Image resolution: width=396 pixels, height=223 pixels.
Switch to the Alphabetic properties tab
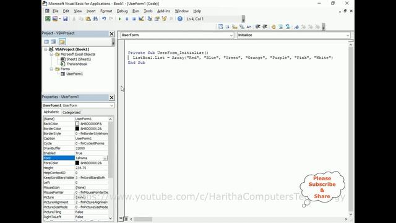pyautogui.click(x=51, y=112)
